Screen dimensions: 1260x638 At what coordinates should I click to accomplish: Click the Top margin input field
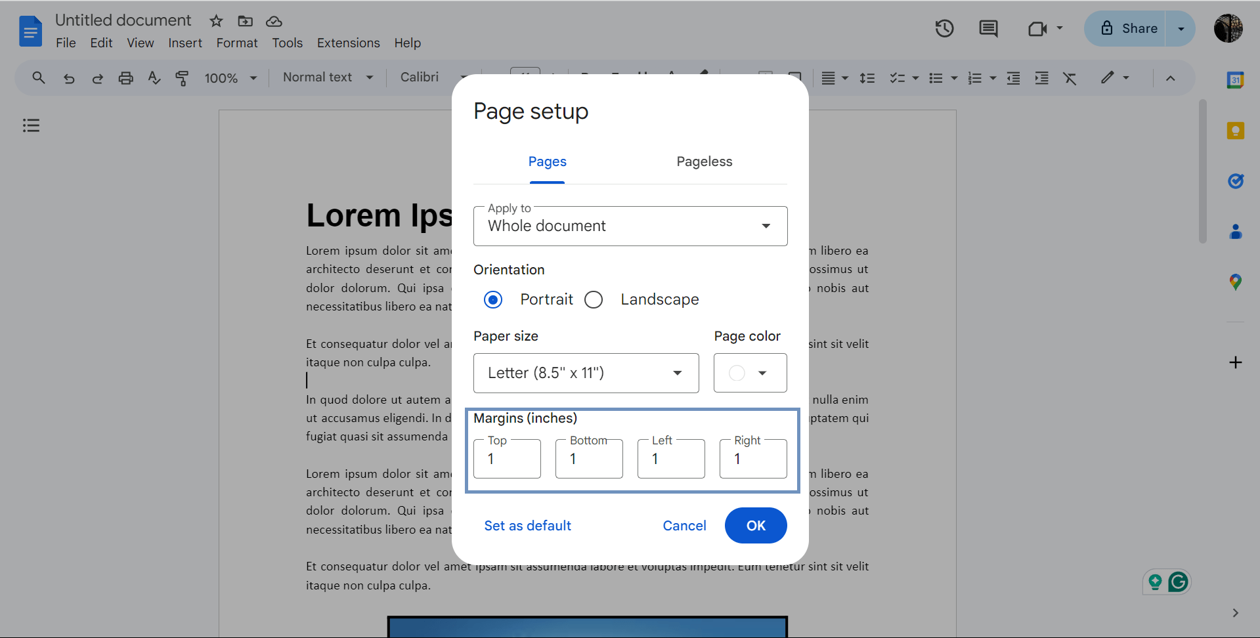[x=507, y=459]
